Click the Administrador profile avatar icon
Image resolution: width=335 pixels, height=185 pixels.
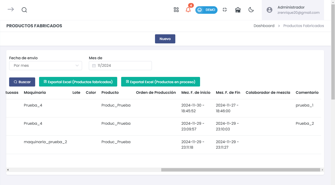click(269, 10)
